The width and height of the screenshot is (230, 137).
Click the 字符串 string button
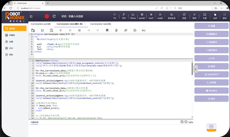coord(211,83)
